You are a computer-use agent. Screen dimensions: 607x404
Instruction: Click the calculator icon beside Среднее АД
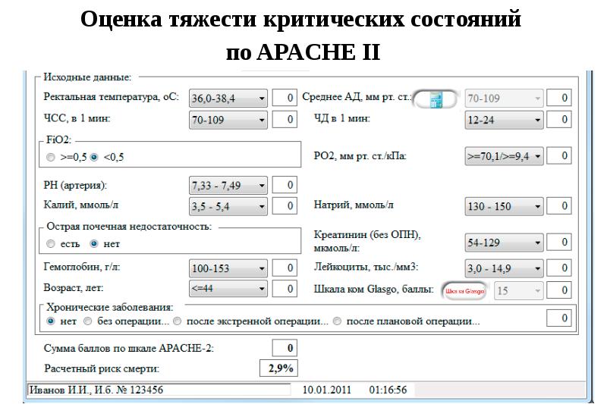436,99
